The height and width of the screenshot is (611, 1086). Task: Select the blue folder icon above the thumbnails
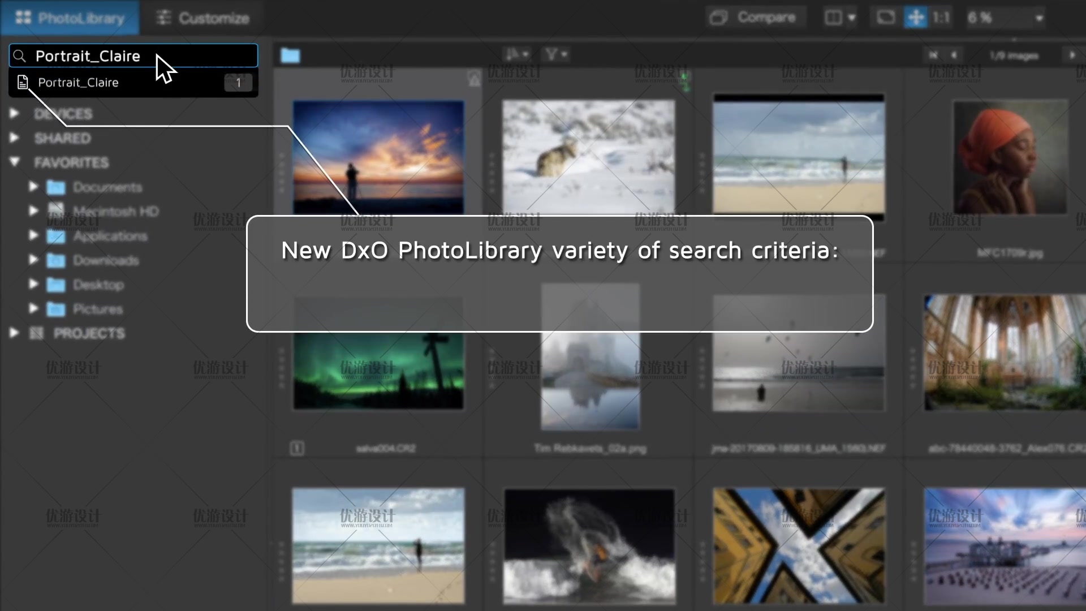(x=290, y=54)
